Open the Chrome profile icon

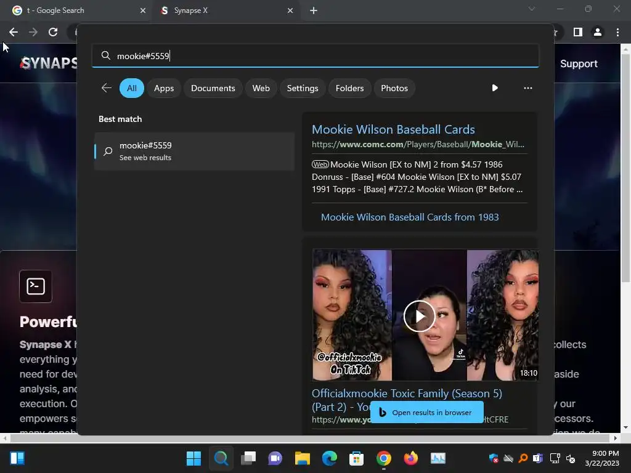598,32
